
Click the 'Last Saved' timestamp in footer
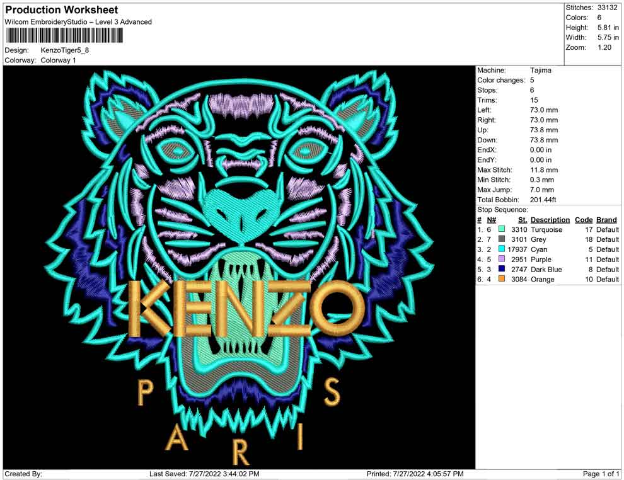point(204,474)
